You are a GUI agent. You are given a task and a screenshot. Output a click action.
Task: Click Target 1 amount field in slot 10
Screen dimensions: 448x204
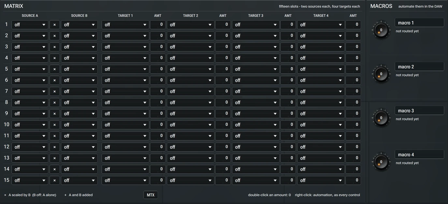[158, 125]
